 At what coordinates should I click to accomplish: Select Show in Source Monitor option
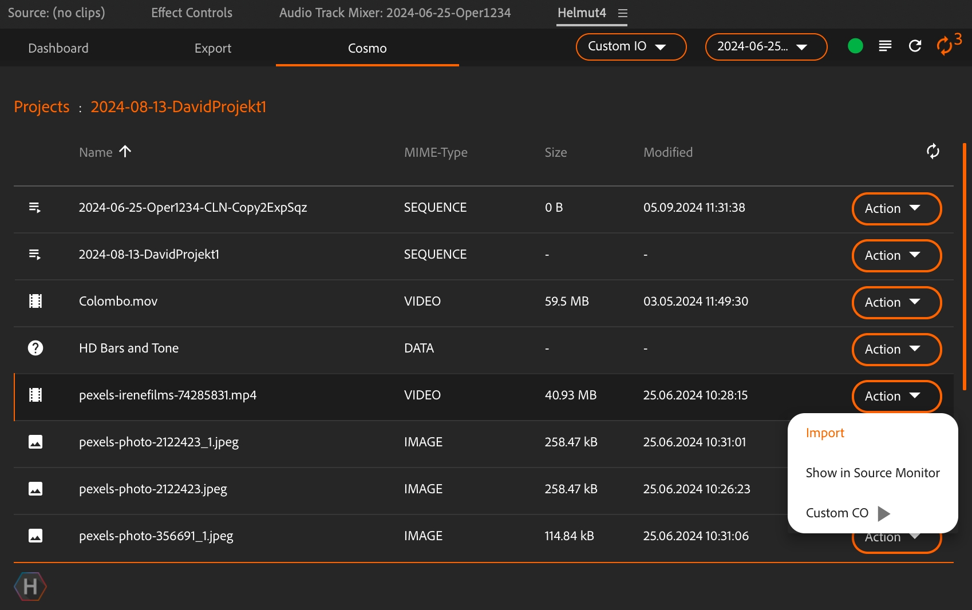coord(872,473)
